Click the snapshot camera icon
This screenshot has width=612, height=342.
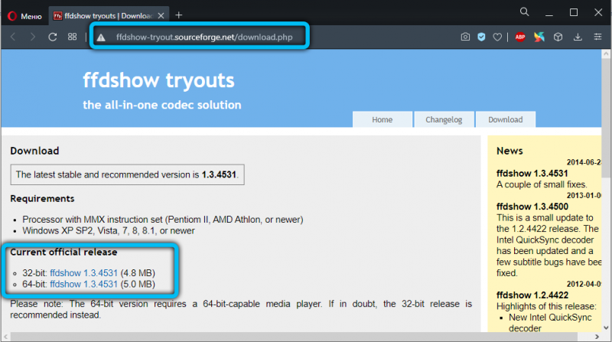(x=465, y=37)
